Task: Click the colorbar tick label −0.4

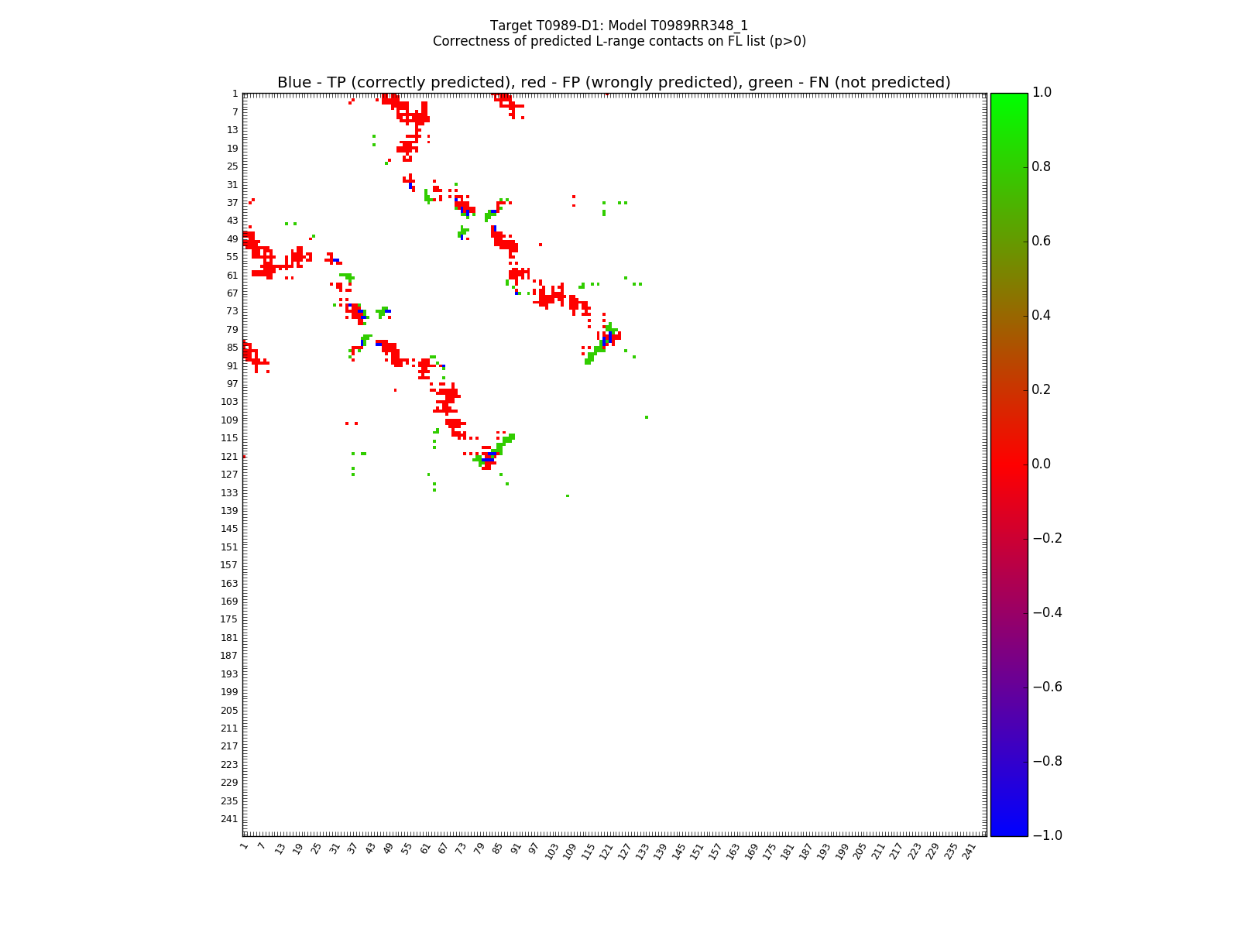Action: pos(1047,613)
